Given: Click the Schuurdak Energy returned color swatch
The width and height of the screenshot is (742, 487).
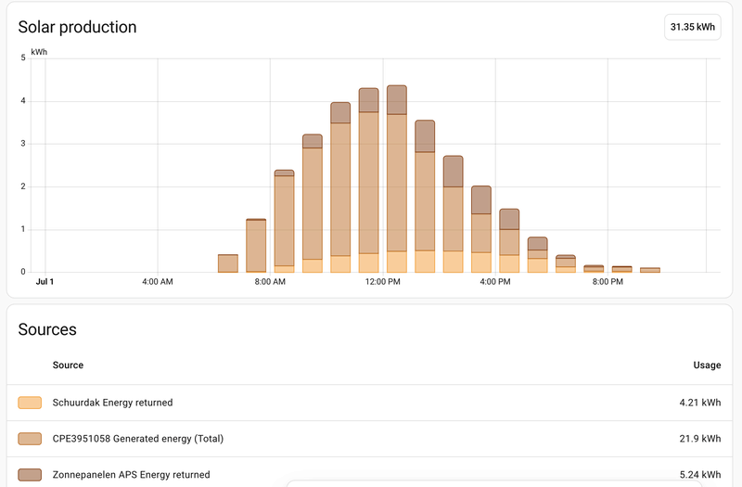Looking at the screenshot, I should [x=30, y=403].
